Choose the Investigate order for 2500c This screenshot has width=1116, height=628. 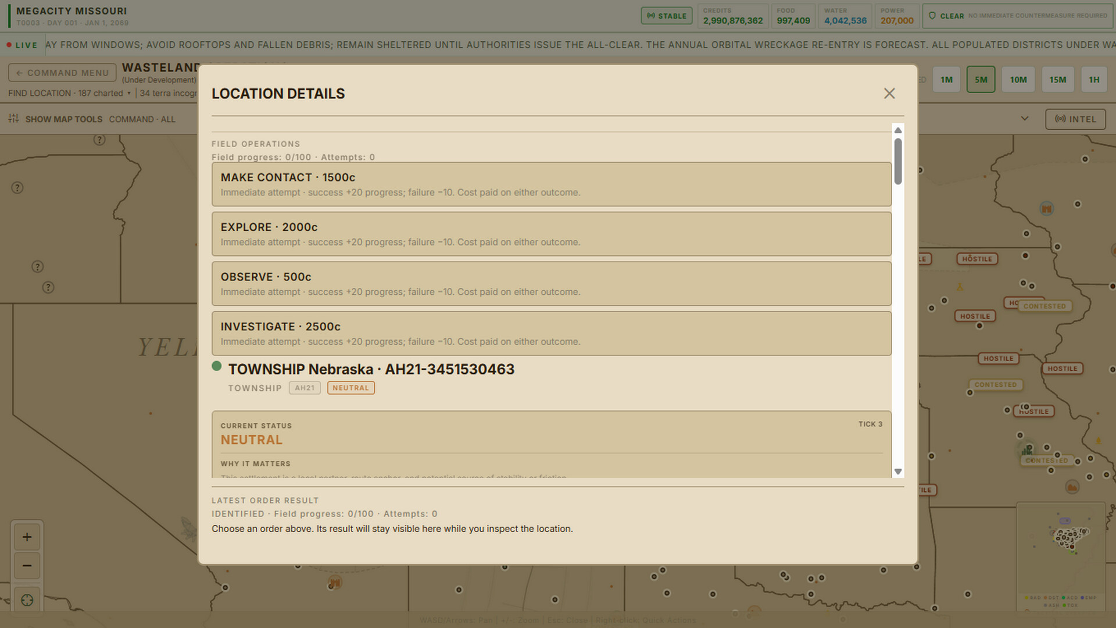[x=551, y=333]
